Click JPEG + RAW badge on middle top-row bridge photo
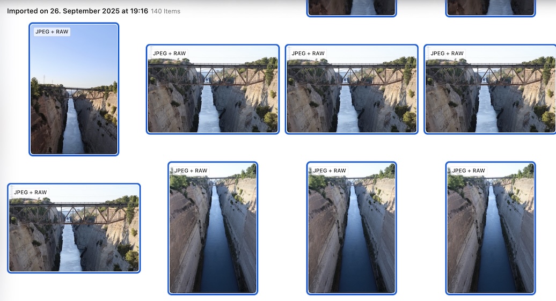556x301 pixels. point(308,53)
